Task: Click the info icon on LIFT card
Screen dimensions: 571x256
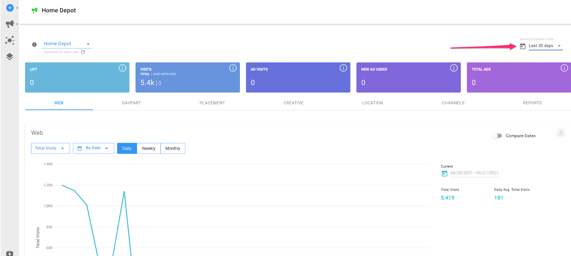Action: click(x=122, y=68)
